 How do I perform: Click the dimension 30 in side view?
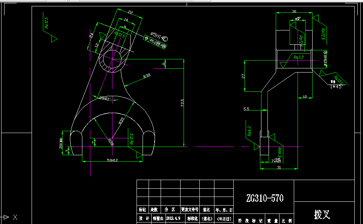point(294,11)
